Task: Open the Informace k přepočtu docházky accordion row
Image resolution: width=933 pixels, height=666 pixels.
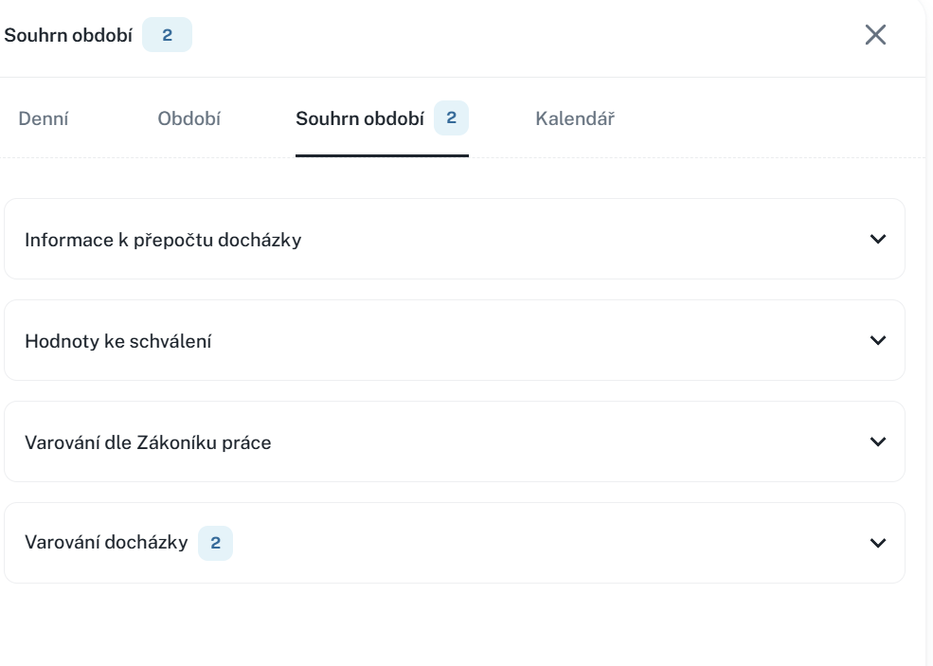Action: pyautogui.click(x=455, y=239)
